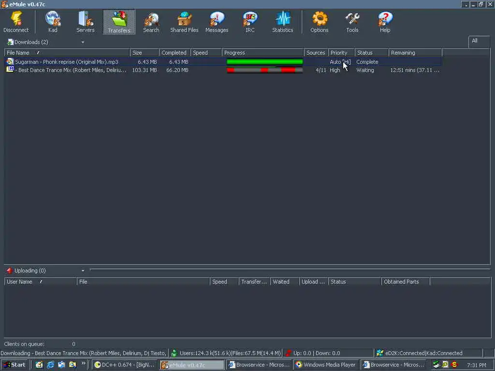495x371 pixels.
Task: Click the 66.20 MB completed value
Action: (x=177, y=70)
